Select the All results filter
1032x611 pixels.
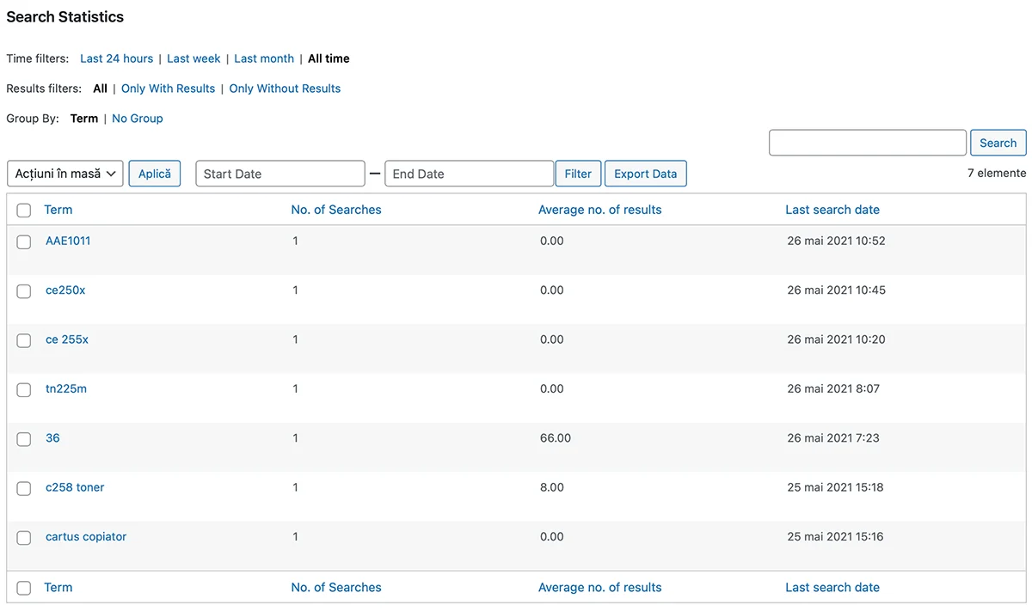(100, 89)
